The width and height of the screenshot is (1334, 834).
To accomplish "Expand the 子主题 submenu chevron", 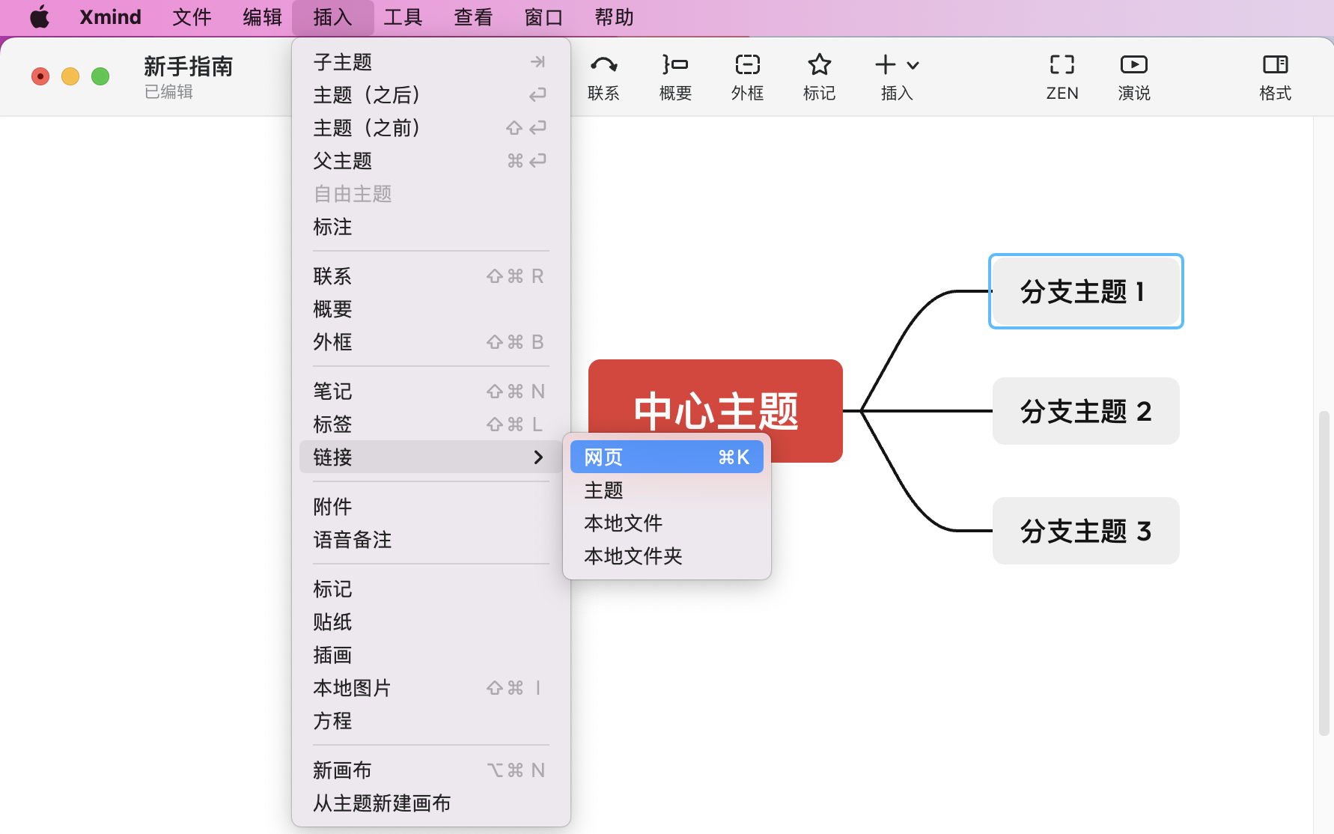I will pos(537,61).
